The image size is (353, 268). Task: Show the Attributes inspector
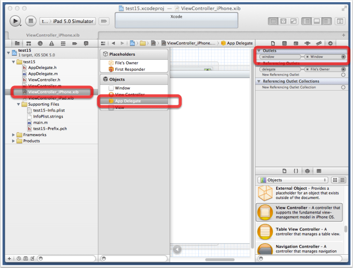(307, 43)
